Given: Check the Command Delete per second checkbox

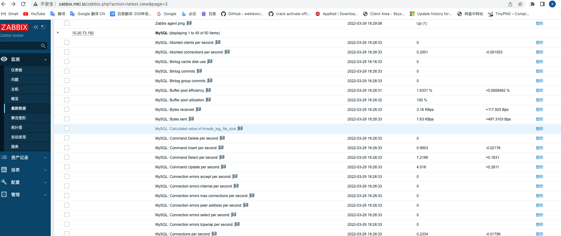Looking at the screenshot, I should point(67,138).
